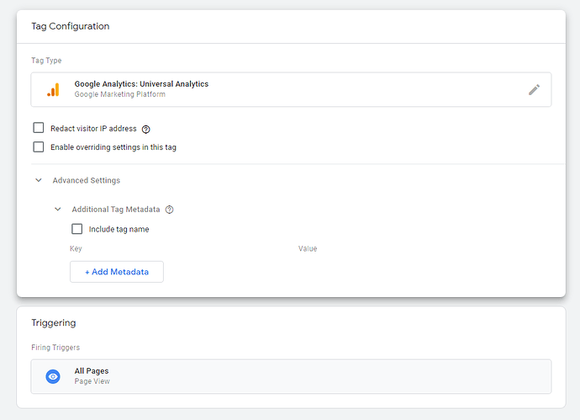
Task: Open help icon next to Additional Tag Metadata
Action: pyautogui.click(x=170, y=210)
